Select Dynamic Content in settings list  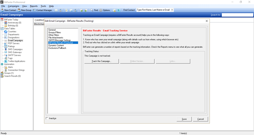56,46
